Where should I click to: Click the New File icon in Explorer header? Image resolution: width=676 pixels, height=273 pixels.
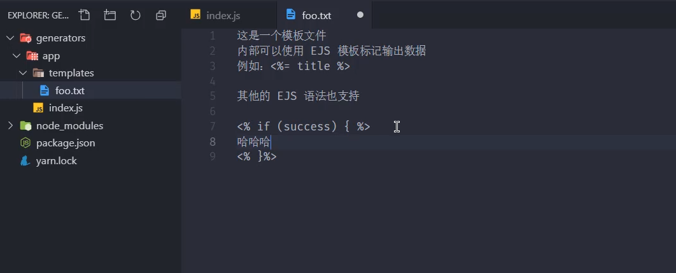[x=85, y=15]
